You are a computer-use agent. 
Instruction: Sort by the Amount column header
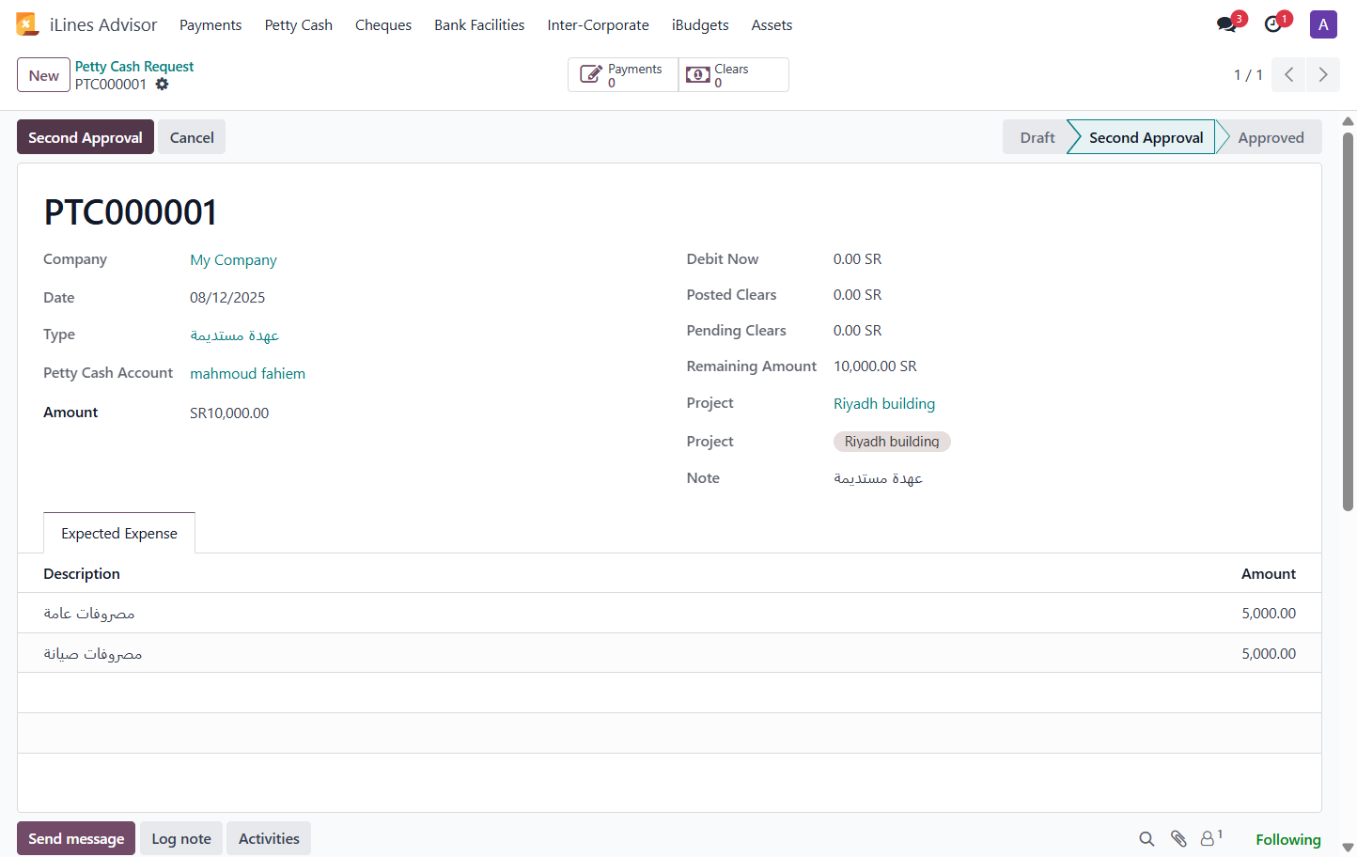tap(1269, 574)
